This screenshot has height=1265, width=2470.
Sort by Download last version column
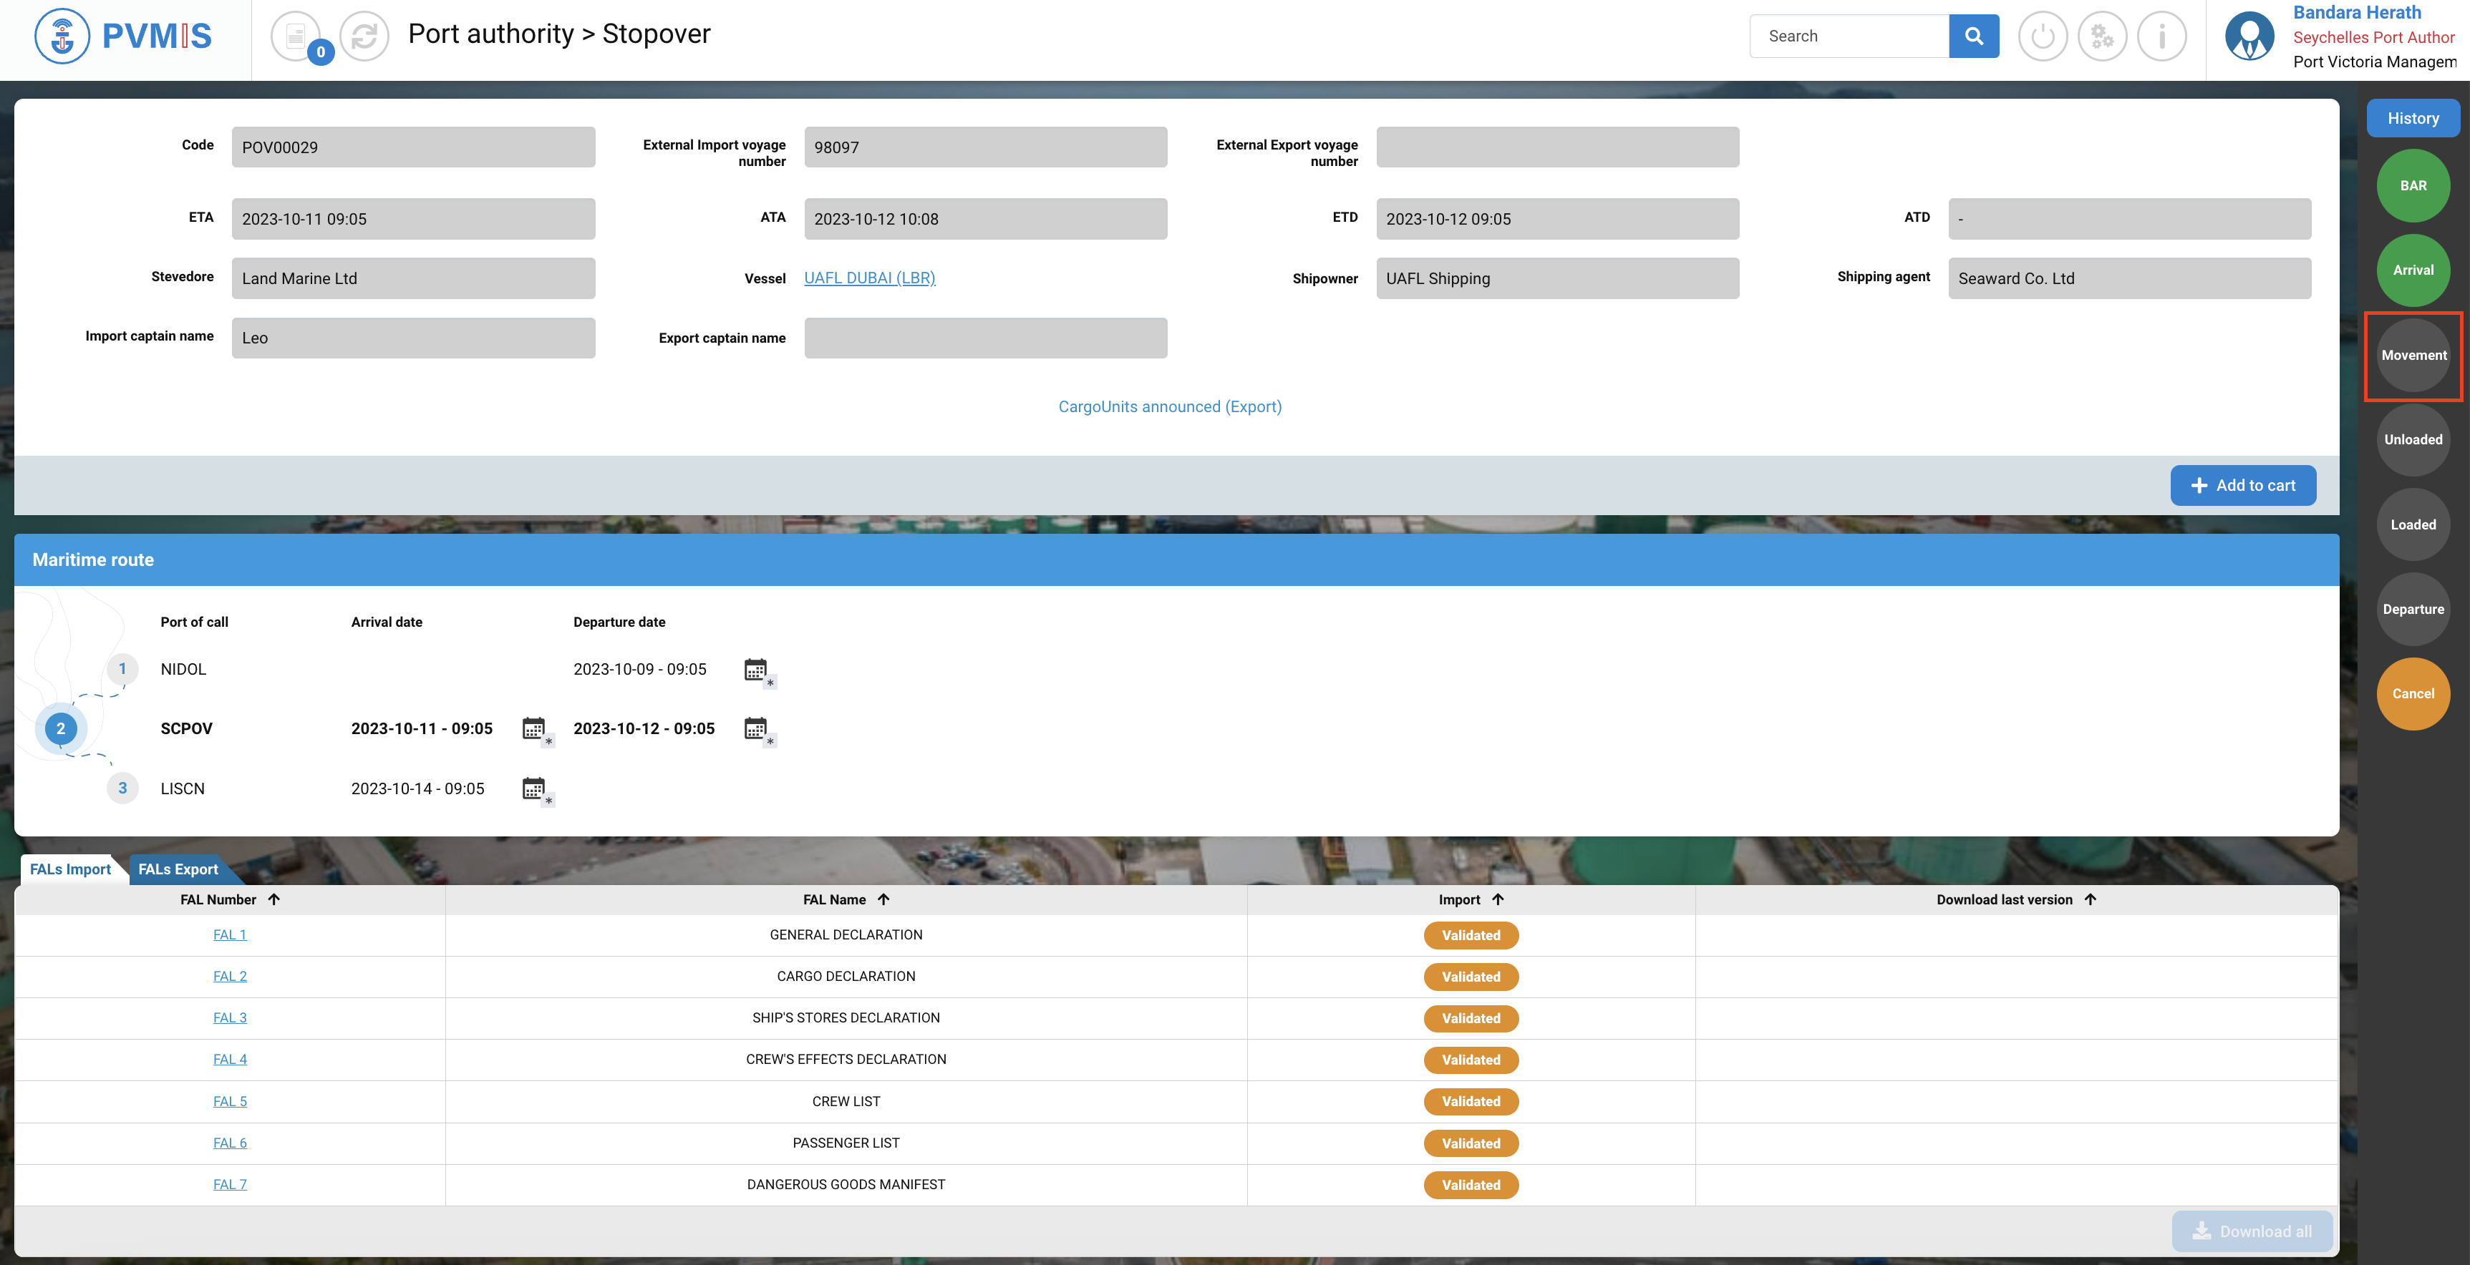point(2091,899)
